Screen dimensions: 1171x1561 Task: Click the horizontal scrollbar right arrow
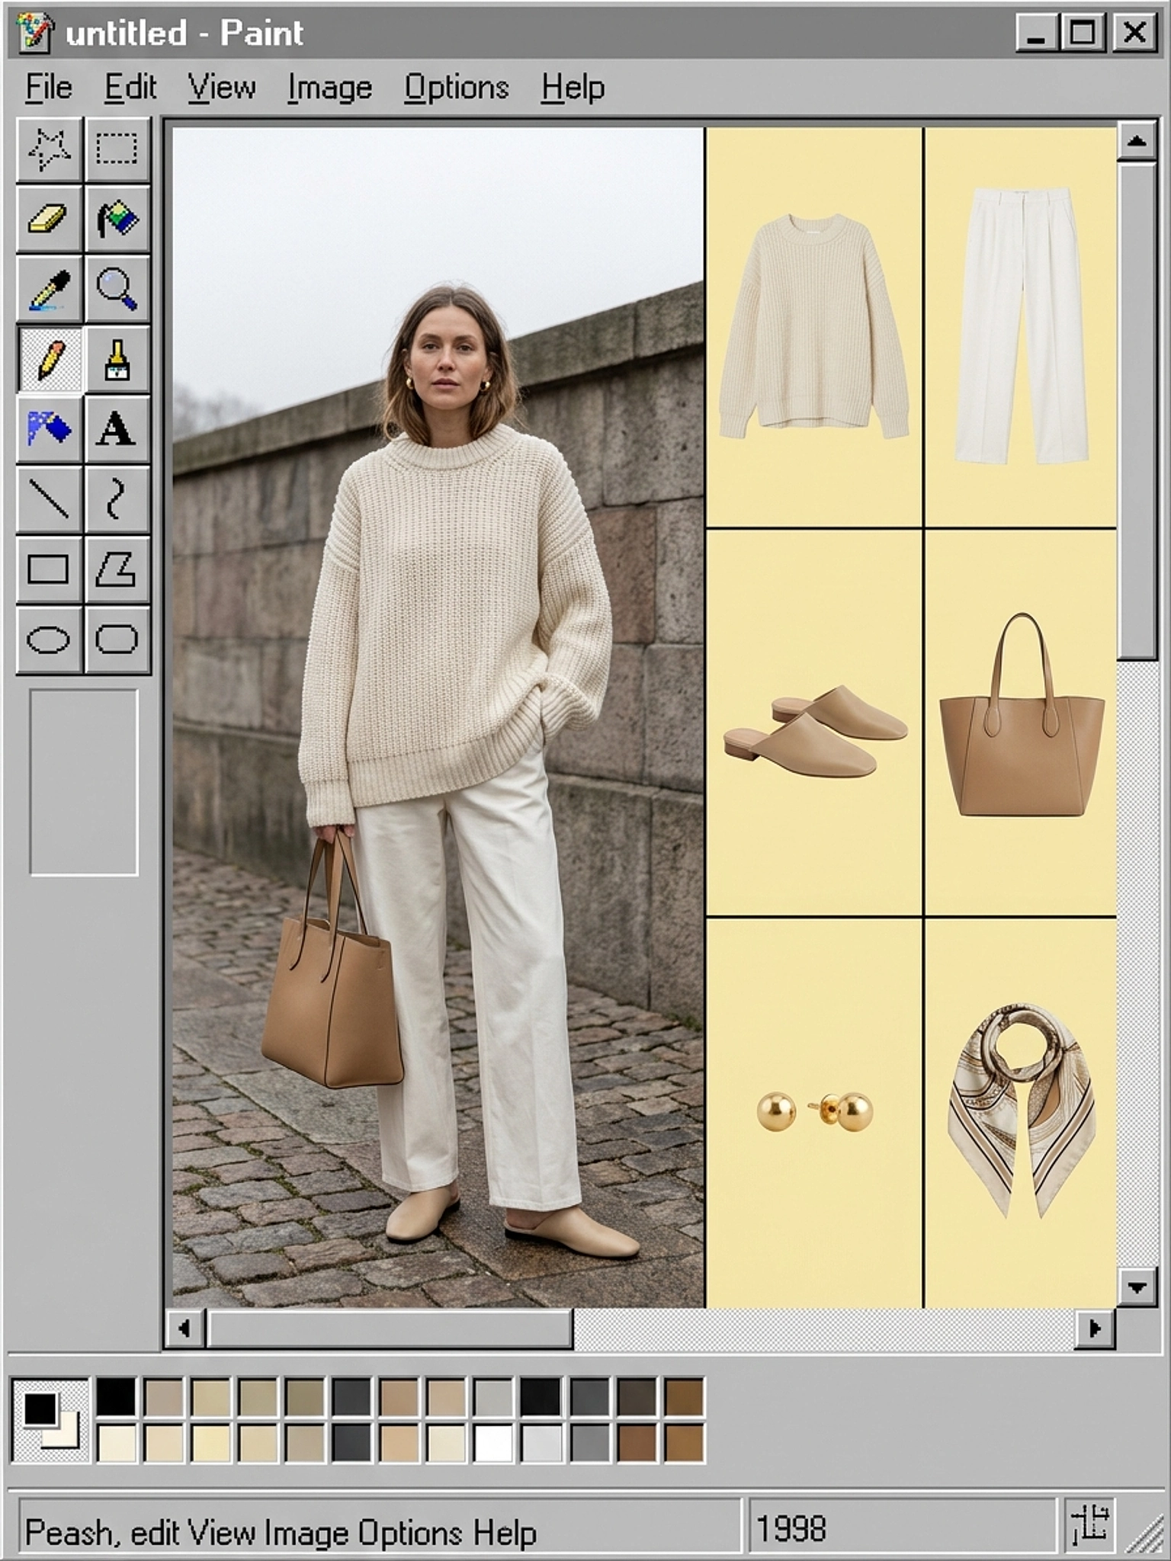point(1095,1329)
